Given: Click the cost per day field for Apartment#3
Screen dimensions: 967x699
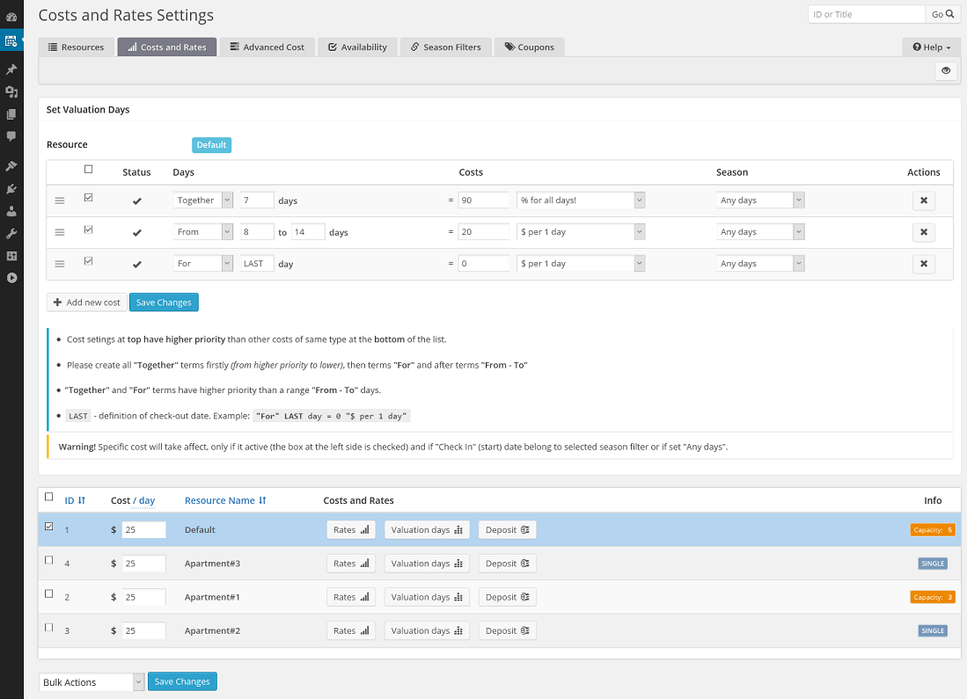Looking at the screenshot, I should tap(143, 564).
